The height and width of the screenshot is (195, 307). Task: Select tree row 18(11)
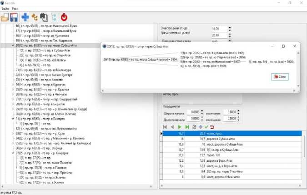click(x=42, y=35)
